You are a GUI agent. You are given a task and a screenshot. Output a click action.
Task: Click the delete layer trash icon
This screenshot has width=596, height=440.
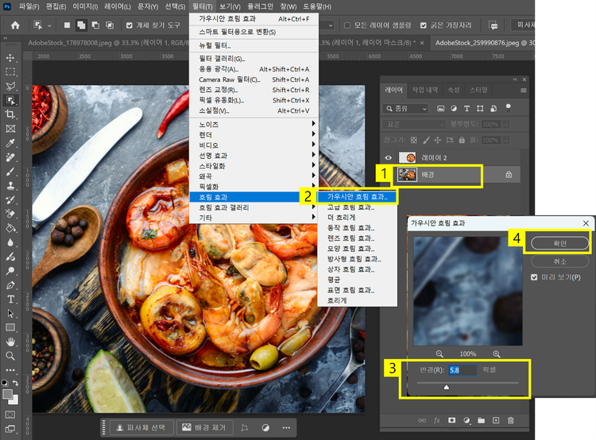point(510,420)
